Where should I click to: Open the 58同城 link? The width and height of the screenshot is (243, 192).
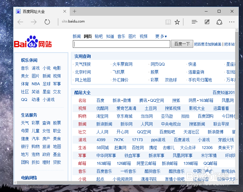click(x=103, y=148)
